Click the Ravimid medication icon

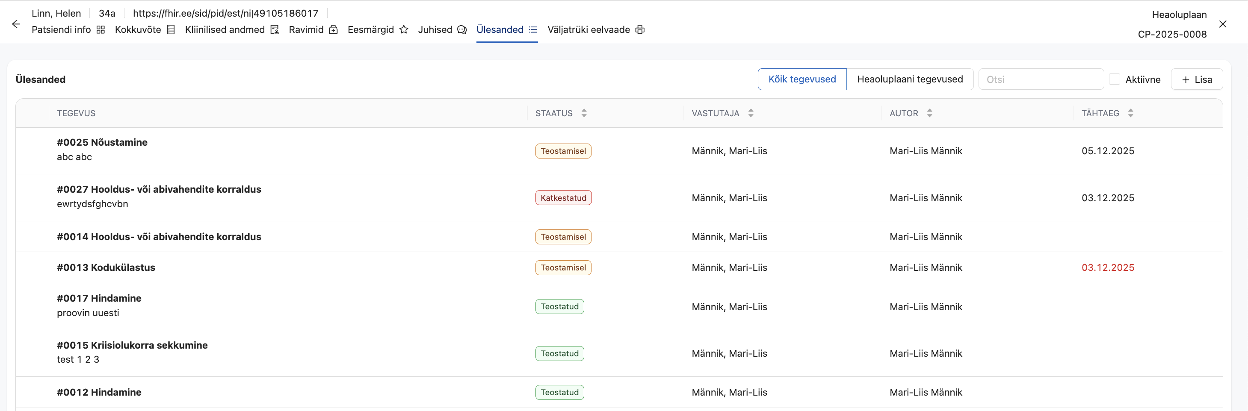coord(333,30)
